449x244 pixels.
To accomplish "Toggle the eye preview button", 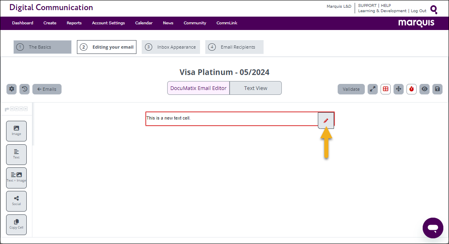I will 424,89.
